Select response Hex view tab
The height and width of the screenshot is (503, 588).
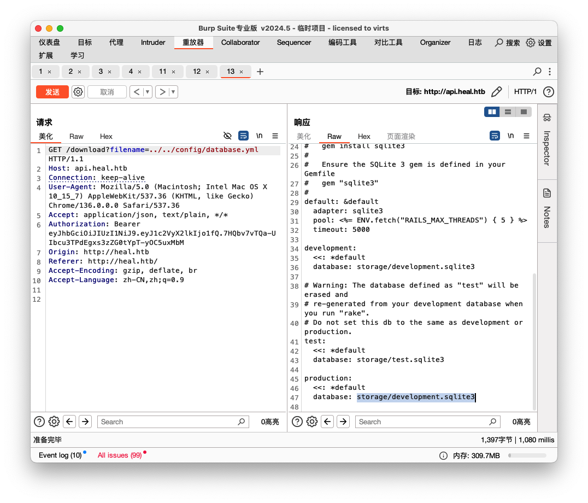click(364, 137)
